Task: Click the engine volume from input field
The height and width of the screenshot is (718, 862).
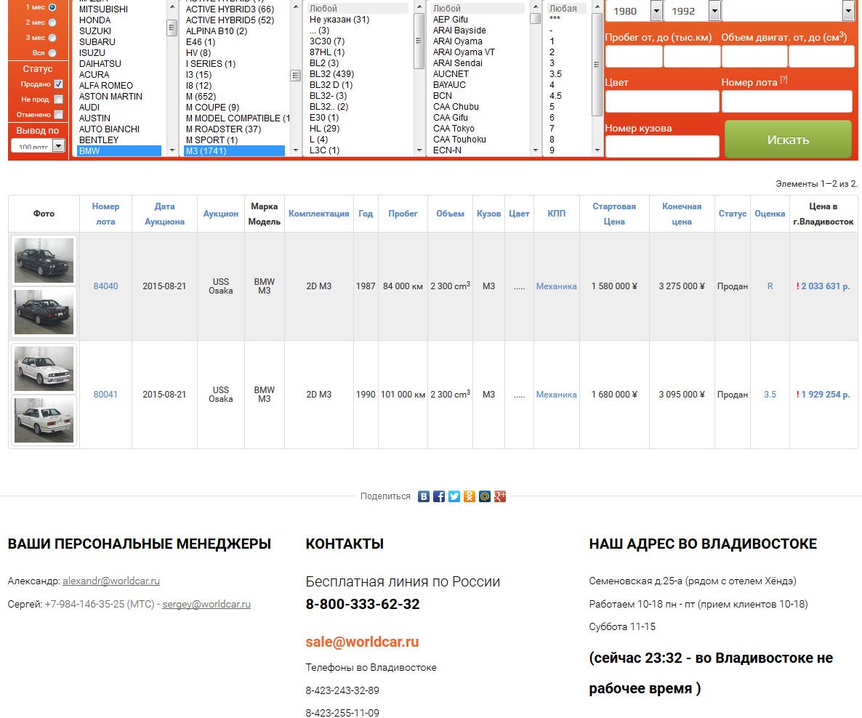Action: 754,57
